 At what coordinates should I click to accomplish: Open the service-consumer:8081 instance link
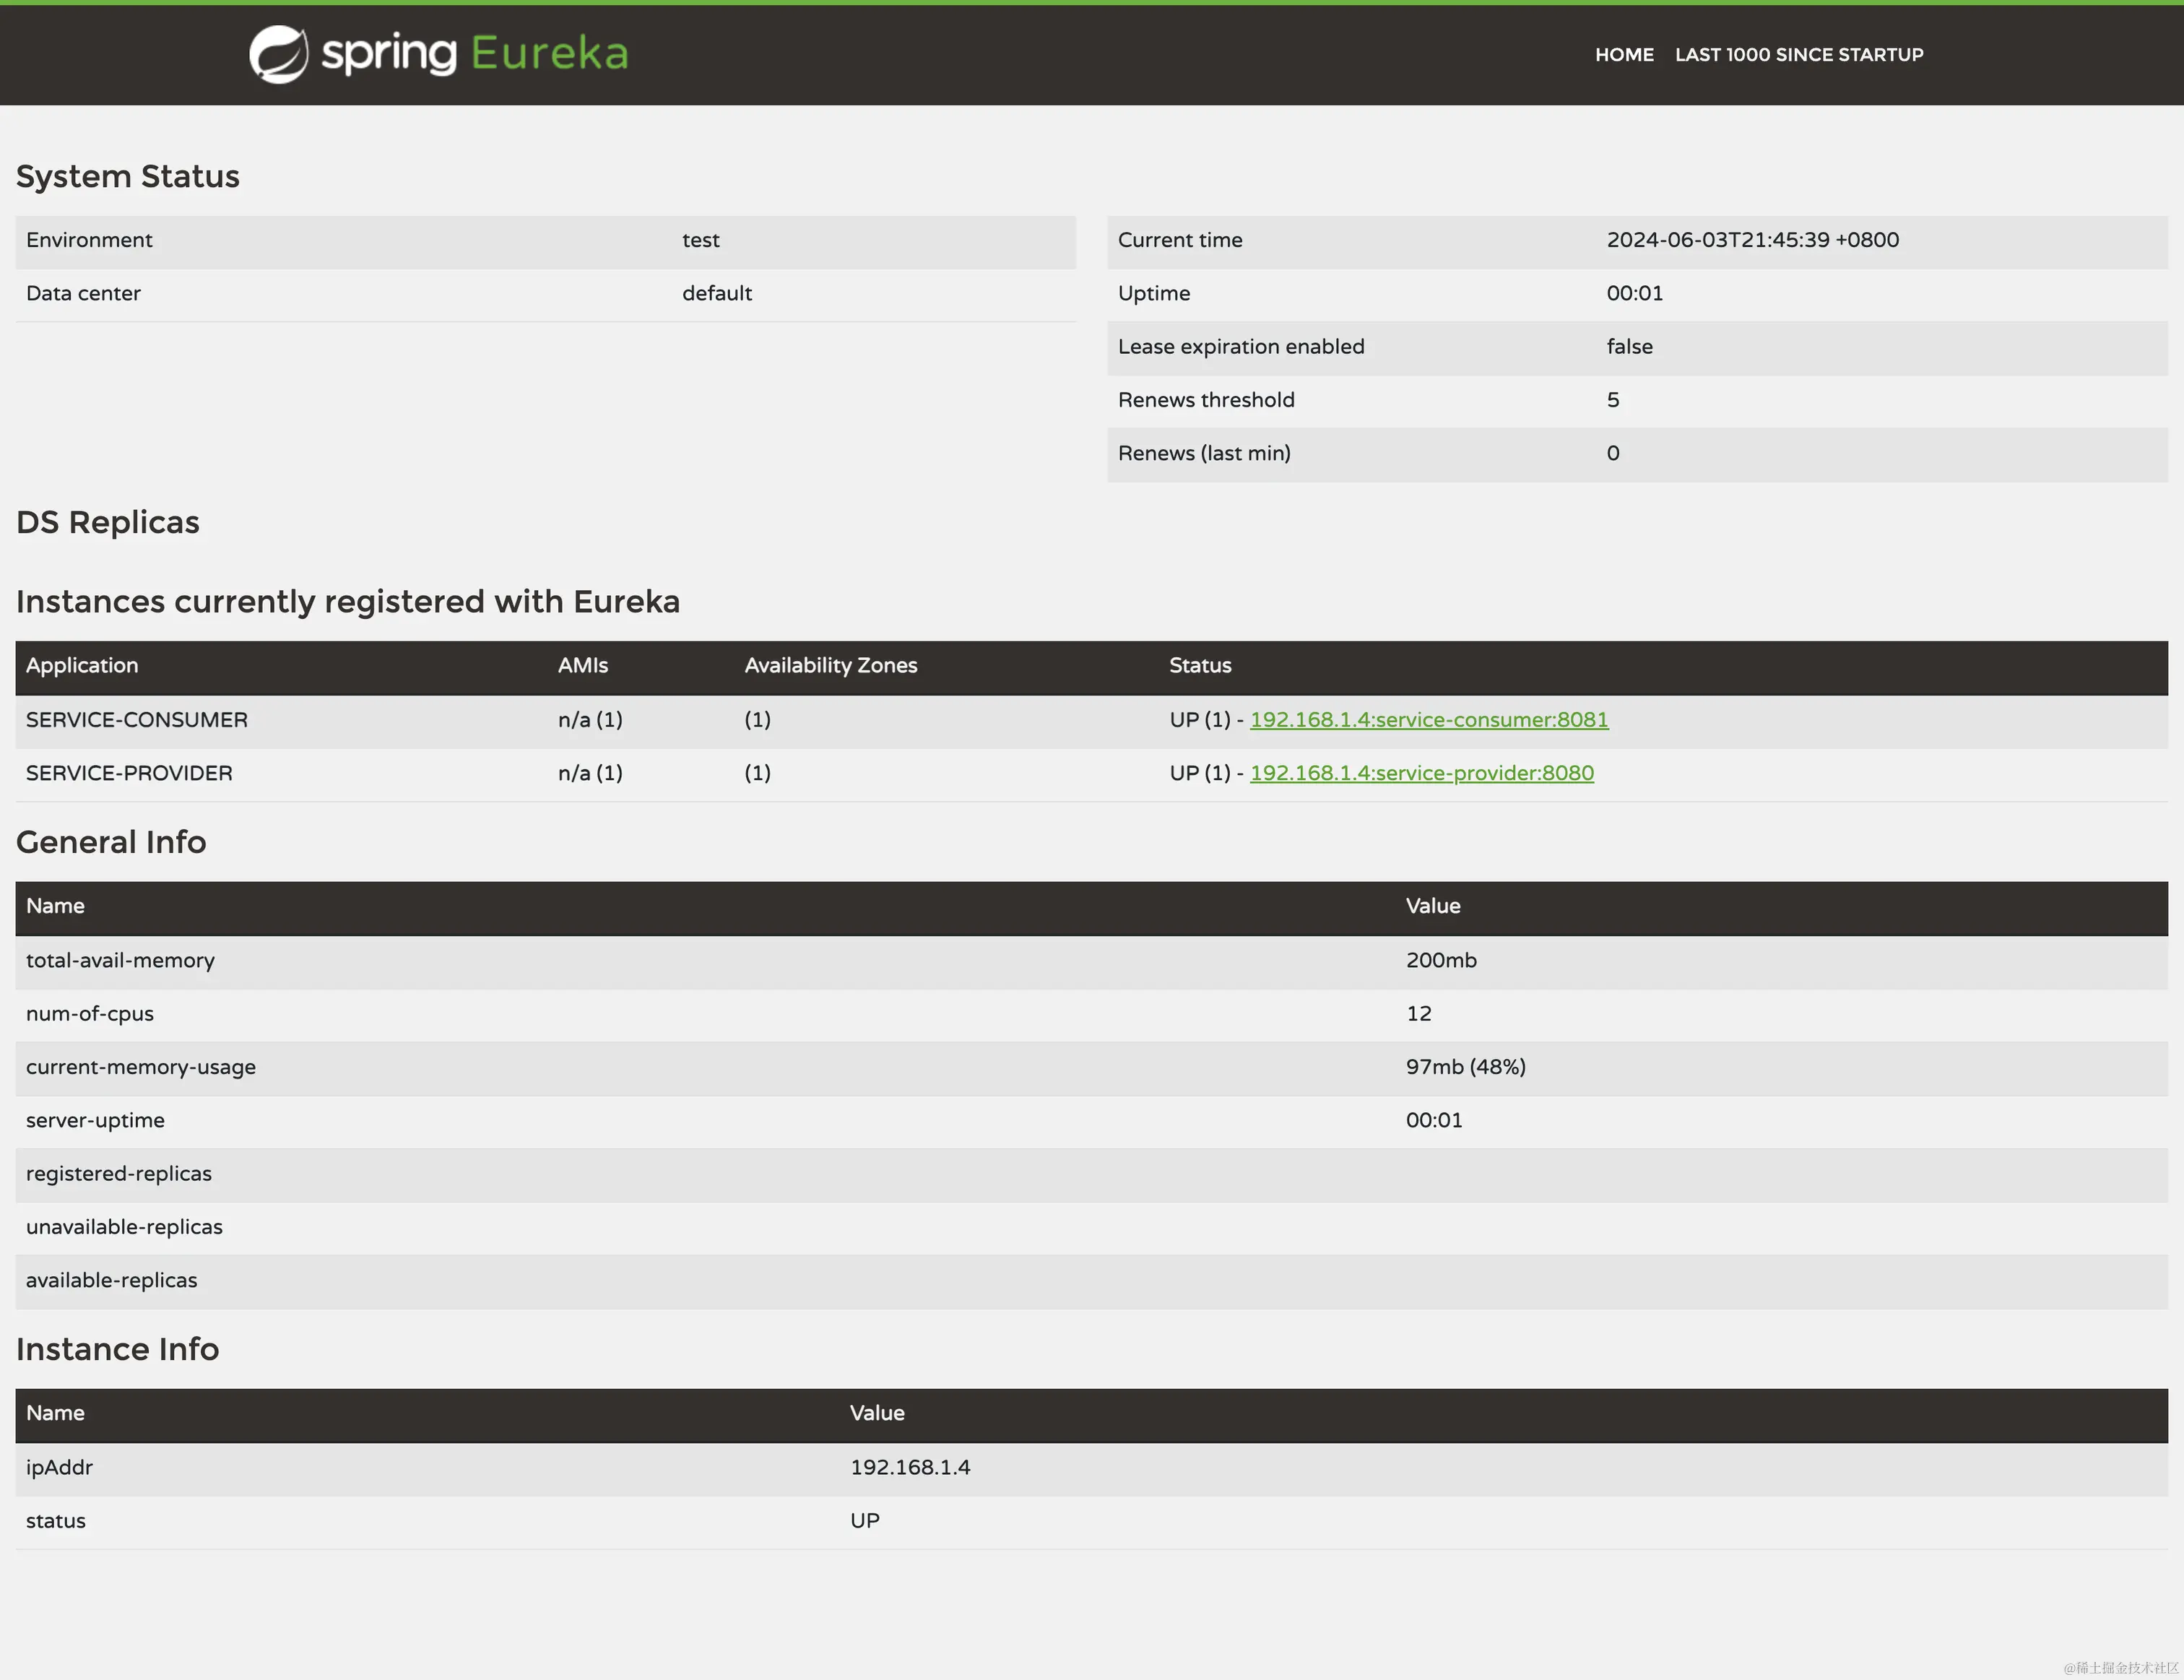click(1428, 720)
